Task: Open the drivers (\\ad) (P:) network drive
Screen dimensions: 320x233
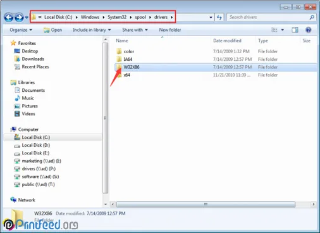Action: (39, 169)
